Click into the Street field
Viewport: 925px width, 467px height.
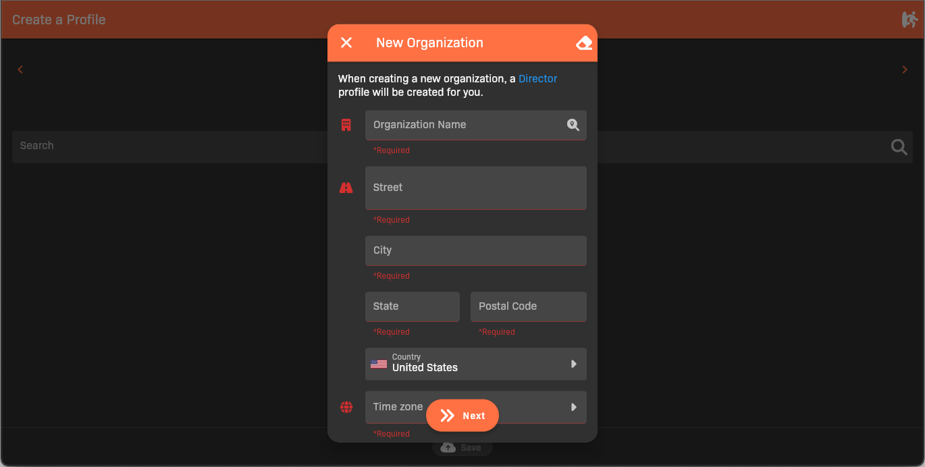coord(475,188)
